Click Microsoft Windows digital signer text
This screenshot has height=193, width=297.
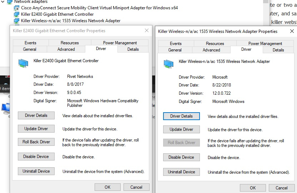click(x=228, y=102)
